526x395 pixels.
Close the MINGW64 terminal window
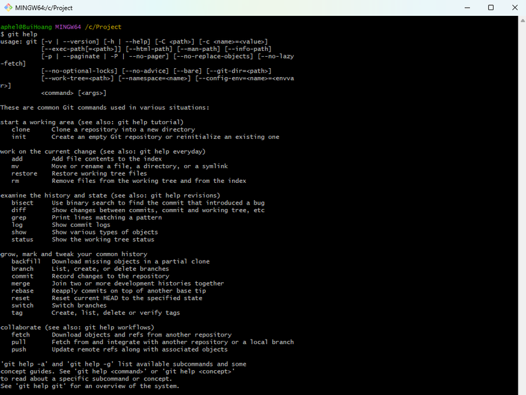tap(515, 8)
